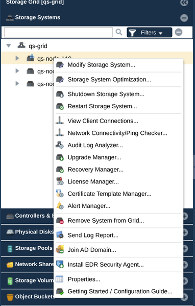
Task: Open License Manager...
Action: pos(93,181)
